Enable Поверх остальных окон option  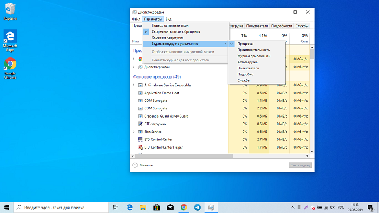tap(185, 25)
